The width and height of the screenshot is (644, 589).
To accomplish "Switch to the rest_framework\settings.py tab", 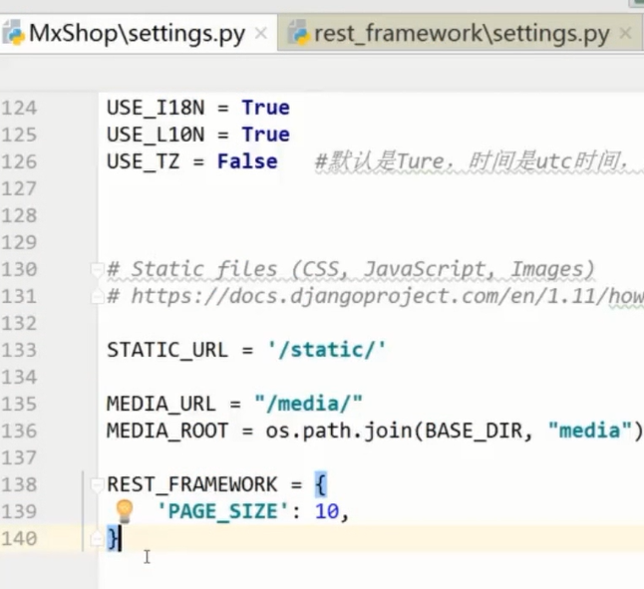I will tap(462, 34).
